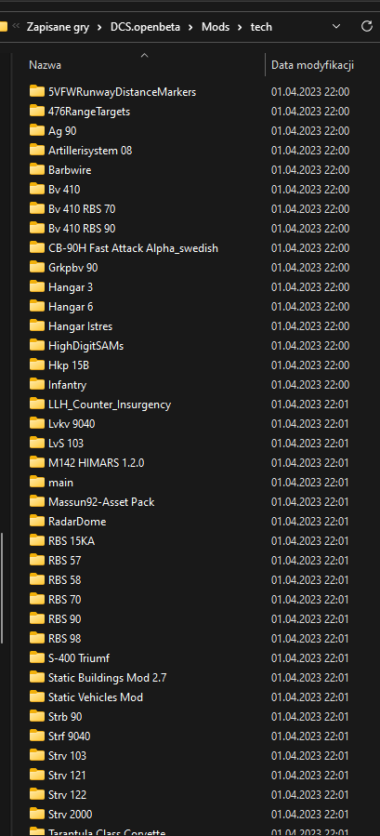
Task: Click the LLH_Counter_Insurgency folder icon
Action: tap(37, 405)
